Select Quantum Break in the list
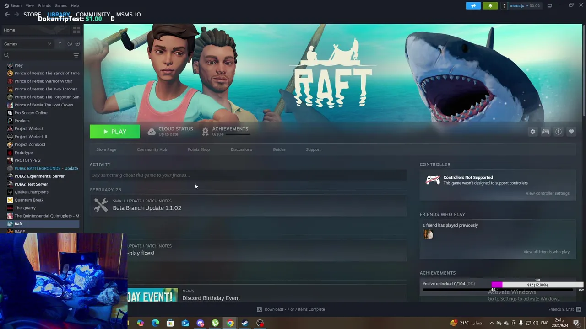The width and height of the screenshot is (586, 329). coord(29,200)
